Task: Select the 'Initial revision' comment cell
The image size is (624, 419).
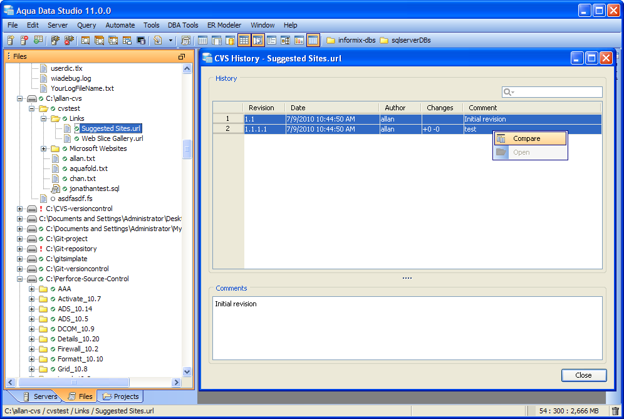Action: [533, 119]
